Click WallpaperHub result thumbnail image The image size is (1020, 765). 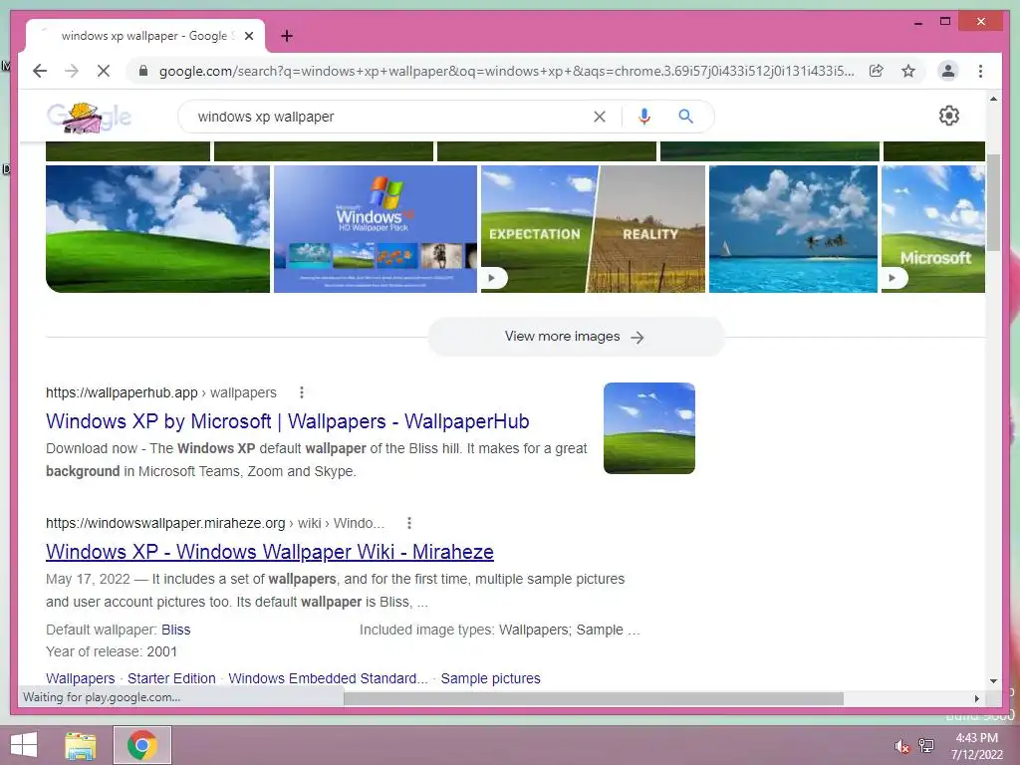tap(649, 428)
